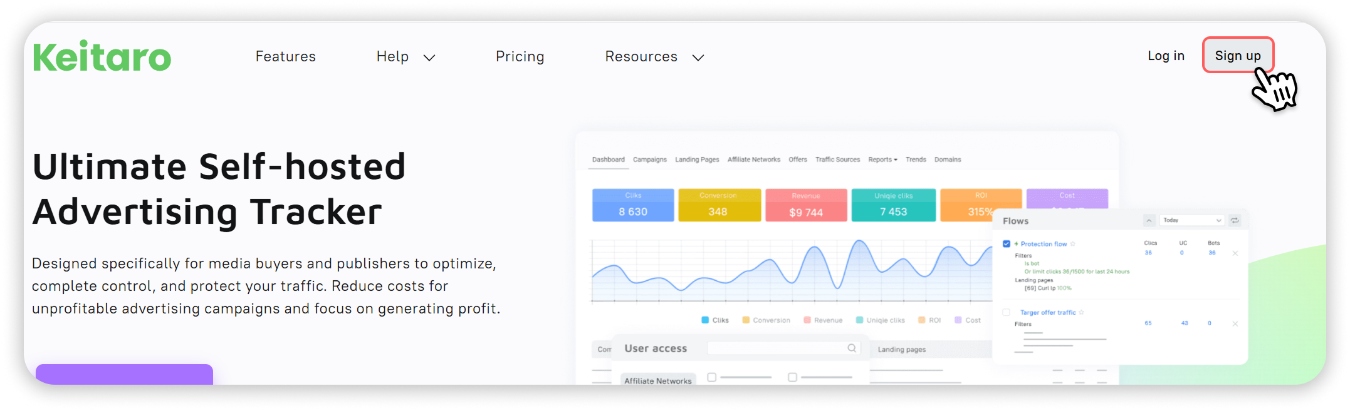Remove the Protection flow with X

point(1235,253)
